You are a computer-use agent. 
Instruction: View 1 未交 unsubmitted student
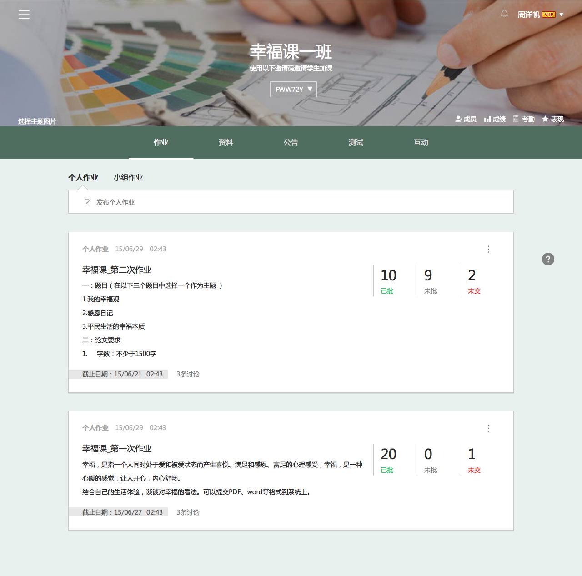[x=474, y=460]
